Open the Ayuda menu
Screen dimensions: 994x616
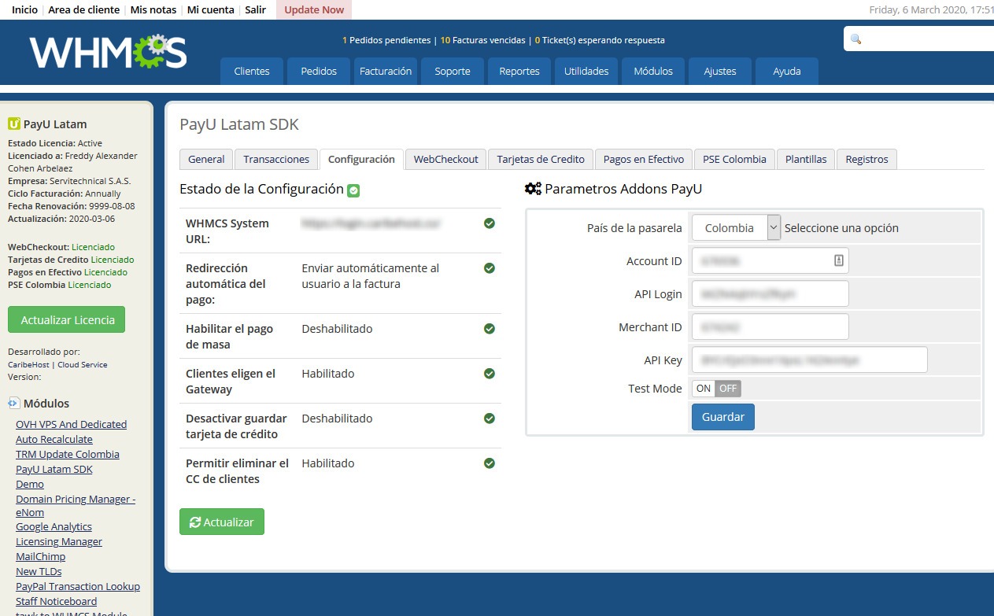[x=787, y=71]
